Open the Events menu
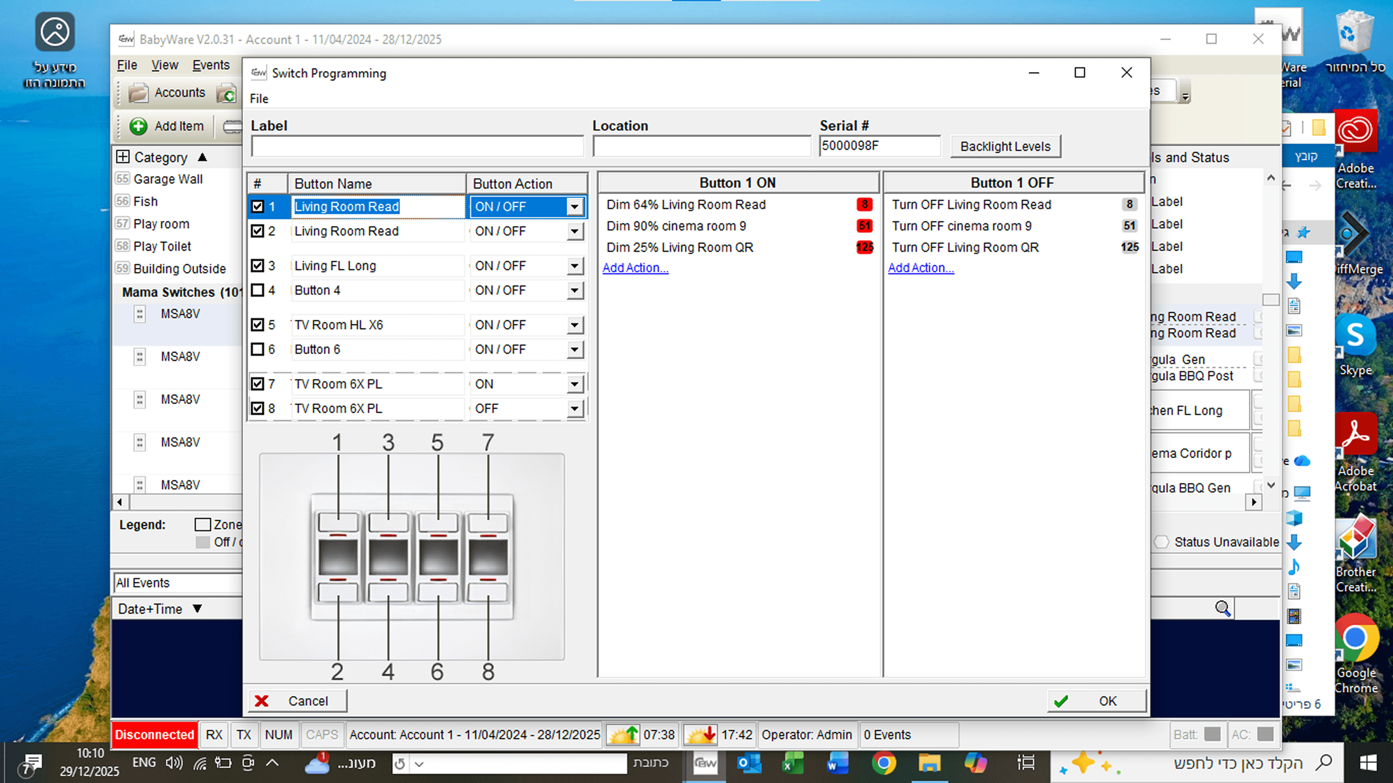This screenshot has height=783, width=1393. coord(211,65)
